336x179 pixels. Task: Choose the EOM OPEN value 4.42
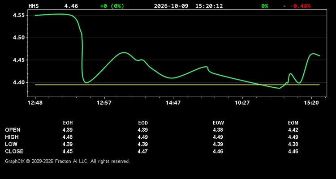293,130
